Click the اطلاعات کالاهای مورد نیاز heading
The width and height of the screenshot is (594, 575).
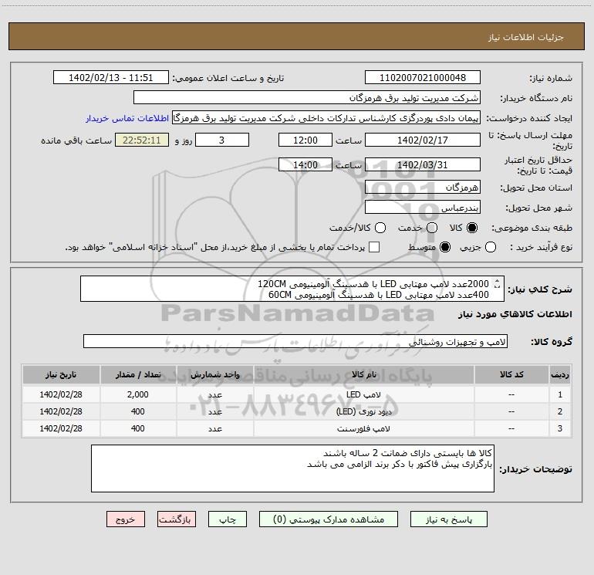click(515, 314)
